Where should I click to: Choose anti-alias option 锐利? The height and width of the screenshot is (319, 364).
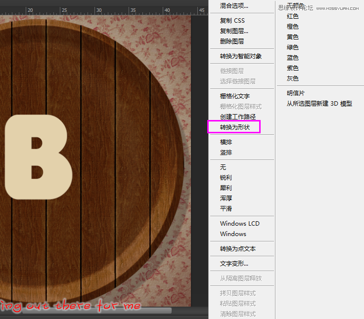coord(226,178)
